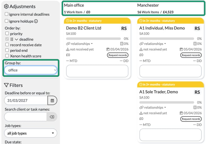Click progress bar on A1 Individual card
This screenshot has height=144, width=206.
click(x=167, y=39)
